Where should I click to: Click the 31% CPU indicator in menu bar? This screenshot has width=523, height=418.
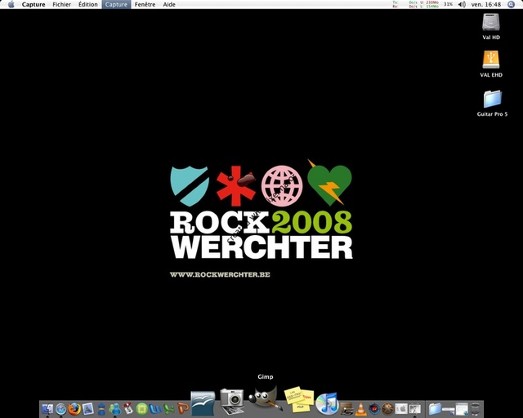point(448,4)
